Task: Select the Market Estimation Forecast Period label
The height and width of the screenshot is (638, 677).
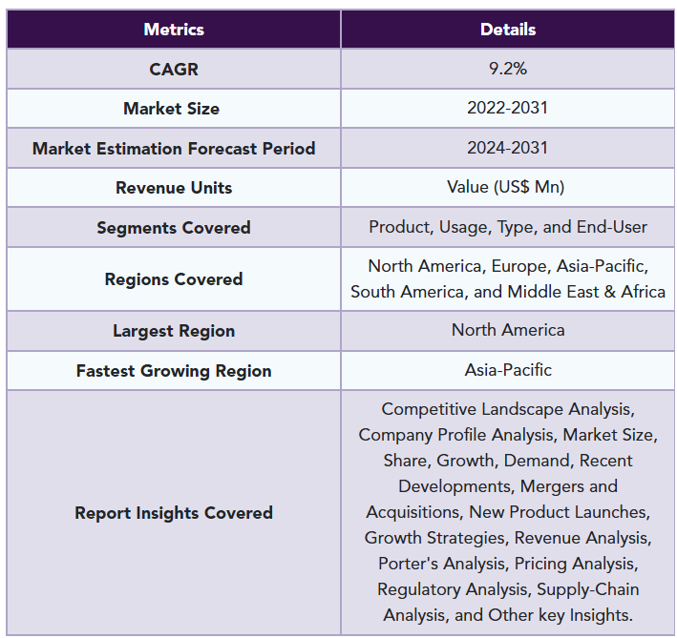Action: pos(174,149)
